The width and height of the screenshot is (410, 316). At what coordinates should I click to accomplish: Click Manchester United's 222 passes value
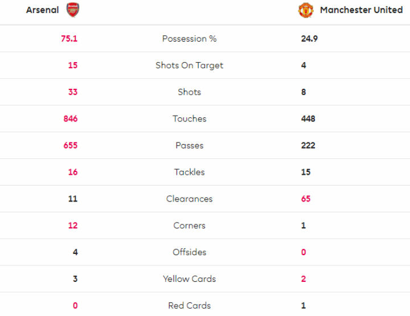click(308, 146)
